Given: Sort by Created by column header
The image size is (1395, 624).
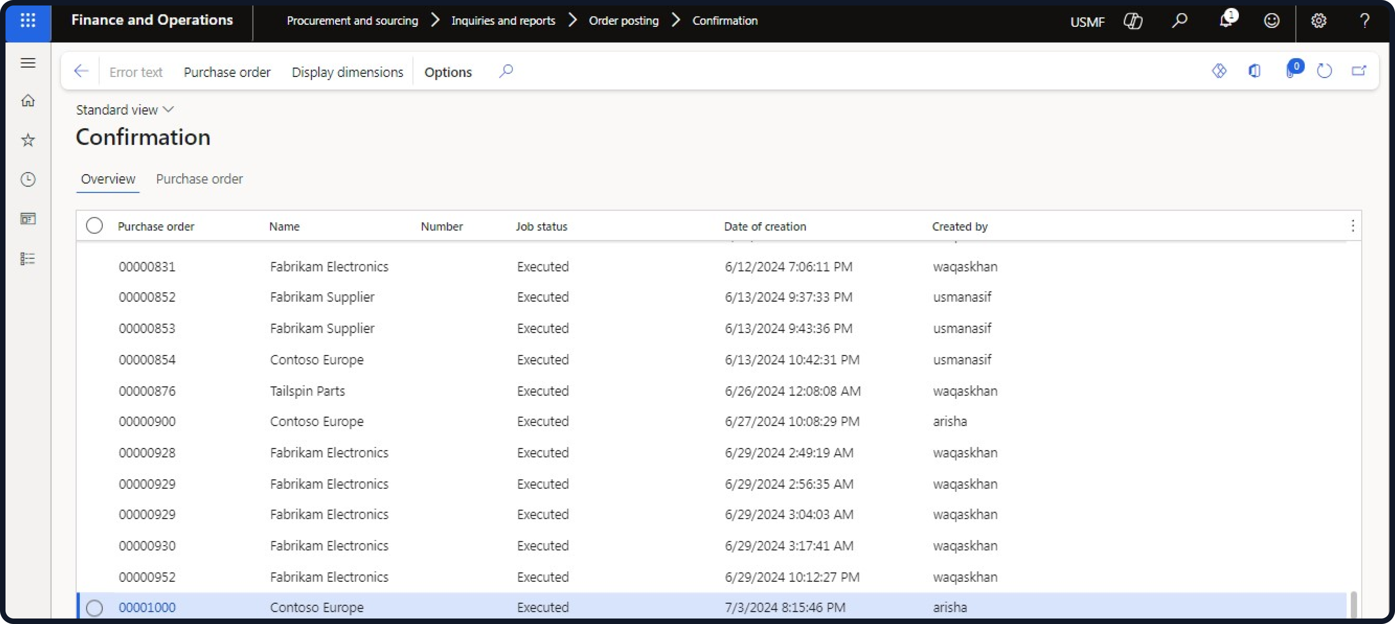Looking at the screenshot, I should pyautogui.click(x=960, y=226).
